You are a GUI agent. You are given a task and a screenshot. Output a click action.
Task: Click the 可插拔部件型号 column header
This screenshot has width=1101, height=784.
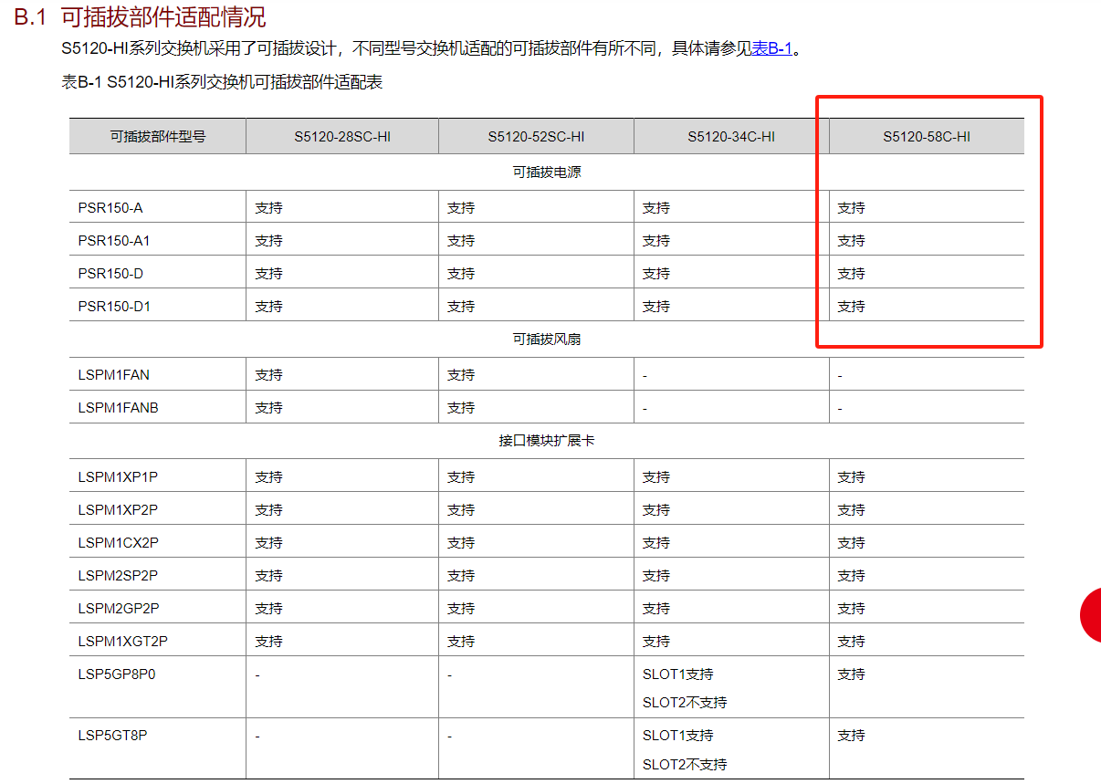[x=158, y=137]
